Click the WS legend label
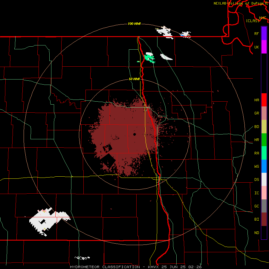This screenshot has height=269, width=269. (256, 166)
